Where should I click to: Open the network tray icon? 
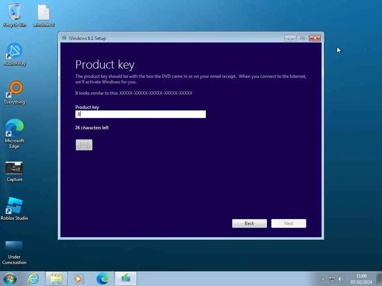(x=332, y=279)
